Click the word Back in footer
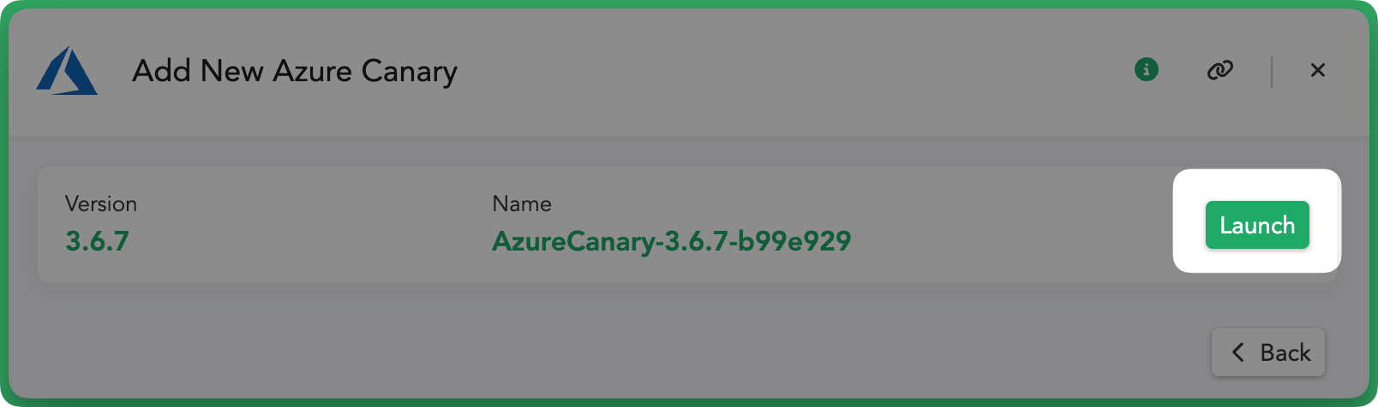Viewport: 1378px width, 407px height. point(1285,352)
